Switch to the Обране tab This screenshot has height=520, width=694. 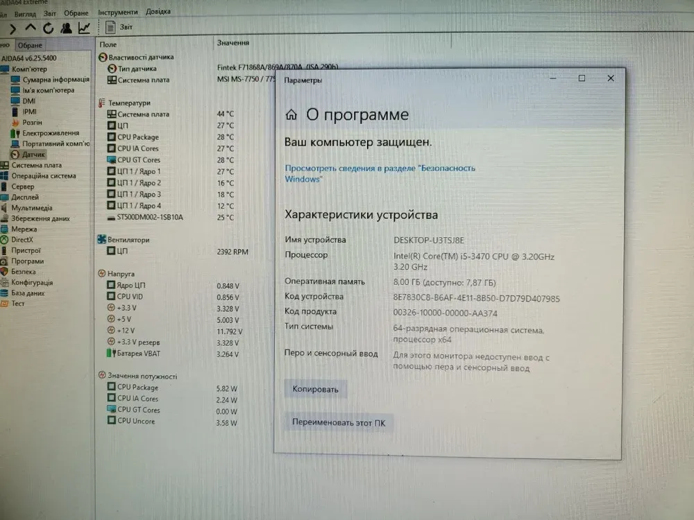pos(30,46)
